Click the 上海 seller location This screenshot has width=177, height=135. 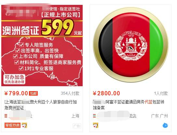click(75, 116)
